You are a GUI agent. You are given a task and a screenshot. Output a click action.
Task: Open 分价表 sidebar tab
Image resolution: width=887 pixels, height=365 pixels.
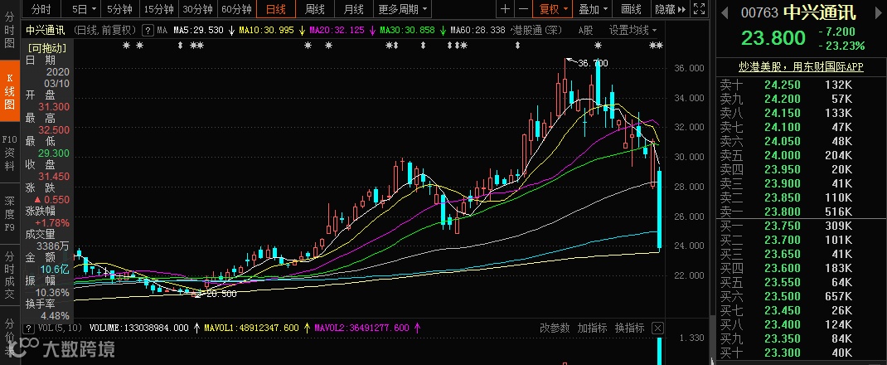tap(9, 337)
